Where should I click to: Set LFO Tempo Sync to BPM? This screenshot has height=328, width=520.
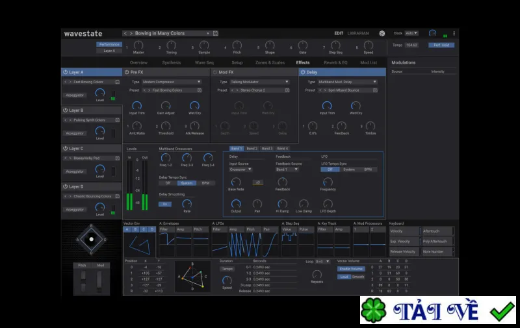[368, 170]
